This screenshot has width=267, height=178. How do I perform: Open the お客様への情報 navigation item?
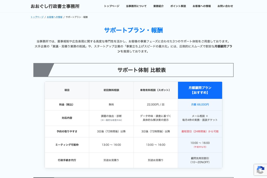click(x=202, y=6)
